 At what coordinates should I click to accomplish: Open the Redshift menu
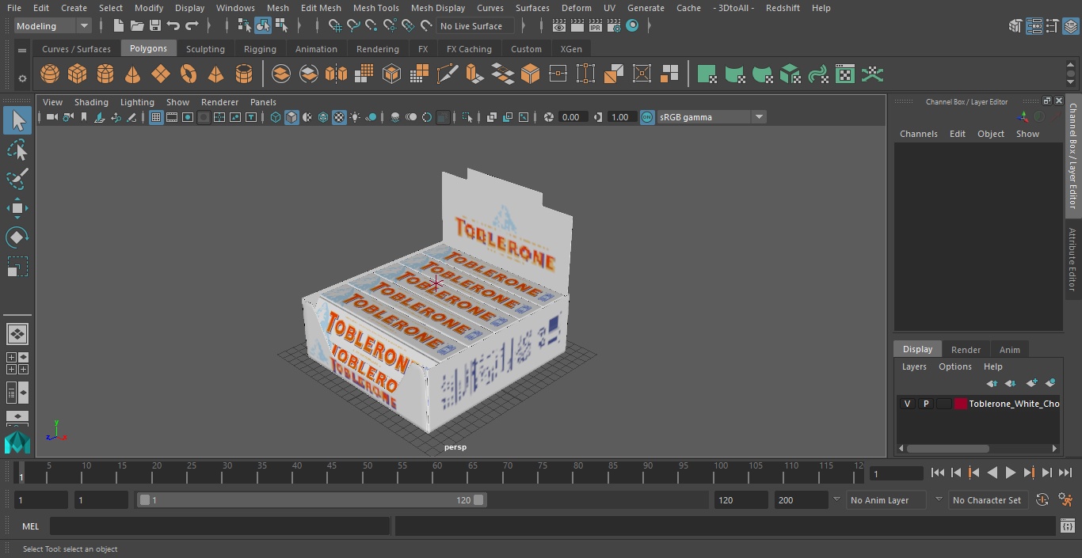pos(783,8)
